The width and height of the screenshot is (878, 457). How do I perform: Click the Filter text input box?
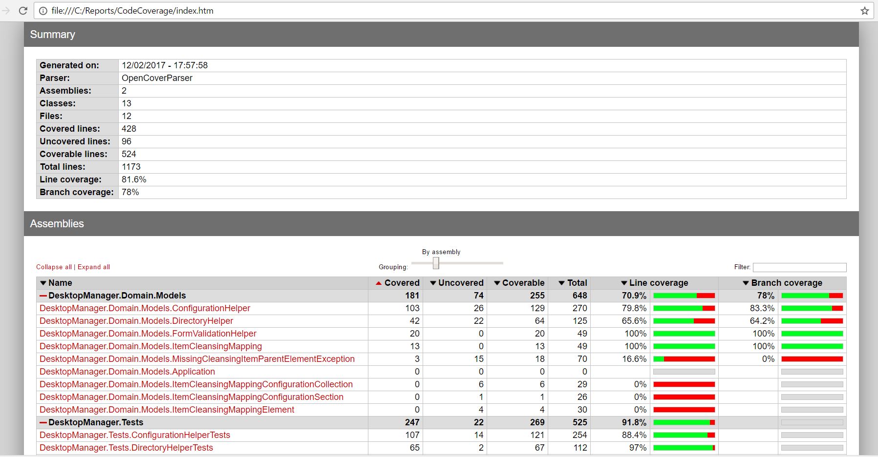[x=799, y=267]
